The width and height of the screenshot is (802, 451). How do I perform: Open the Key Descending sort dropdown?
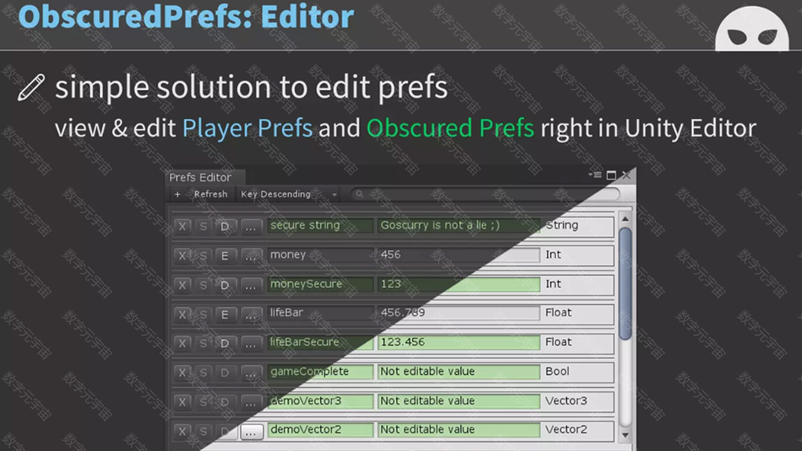tap(289, 194)
